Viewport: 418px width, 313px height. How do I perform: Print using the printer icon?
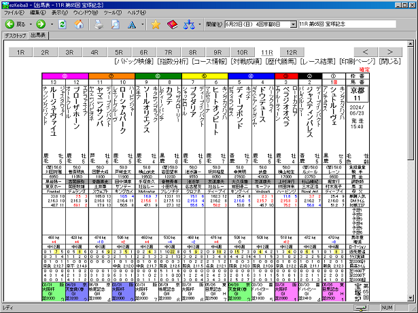99,24
